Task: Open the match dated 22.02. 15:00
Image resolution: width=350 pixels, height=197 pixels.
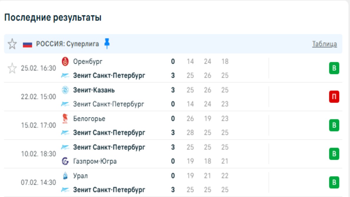Action: (x=38, y=97)
